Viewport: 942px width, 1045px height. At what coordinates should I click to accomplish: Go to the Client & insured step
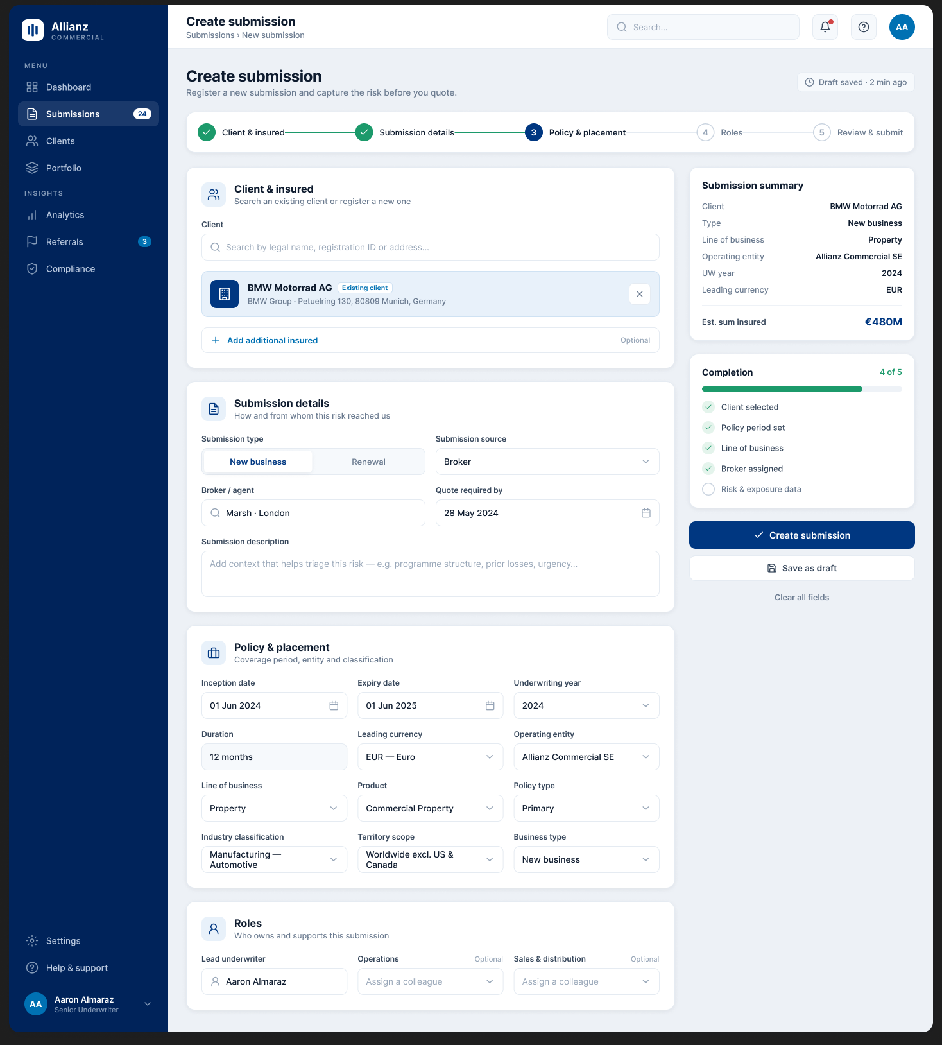pyautogui.click(x=241, y=132)
